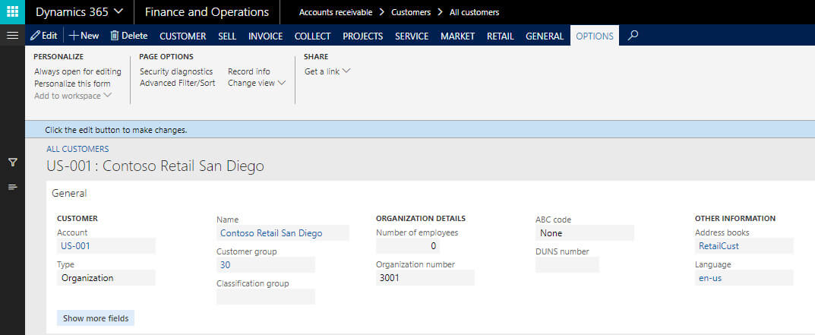Open Record info
The image size is (815, 335).
coord(249,71)
